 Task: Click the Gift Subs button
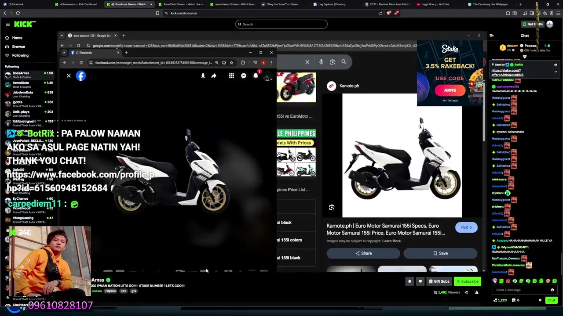coord(439,281)
